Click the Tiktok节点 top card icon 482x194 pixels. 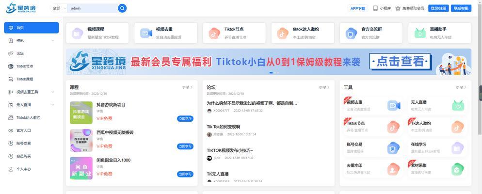point(214,33)
